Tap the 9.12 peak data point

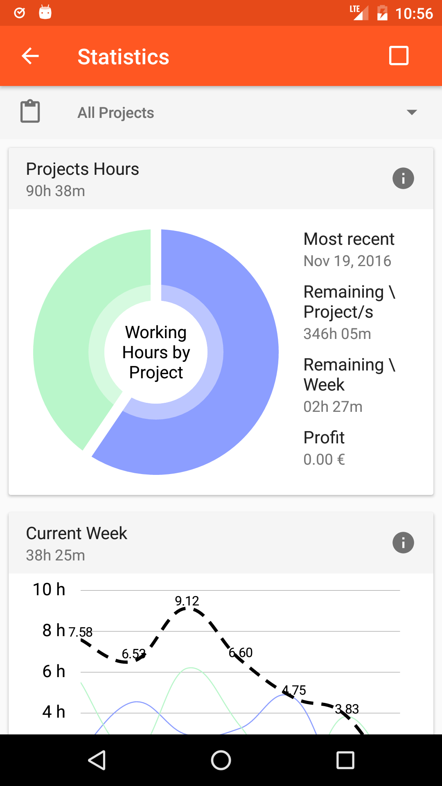click(x=187, y=608)
